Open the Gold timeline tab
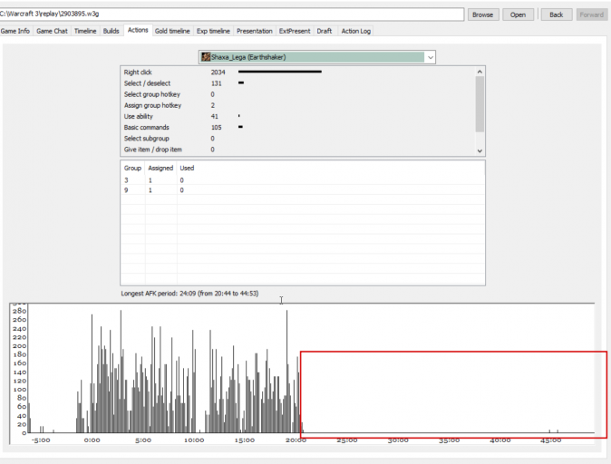 click(172, 31)
